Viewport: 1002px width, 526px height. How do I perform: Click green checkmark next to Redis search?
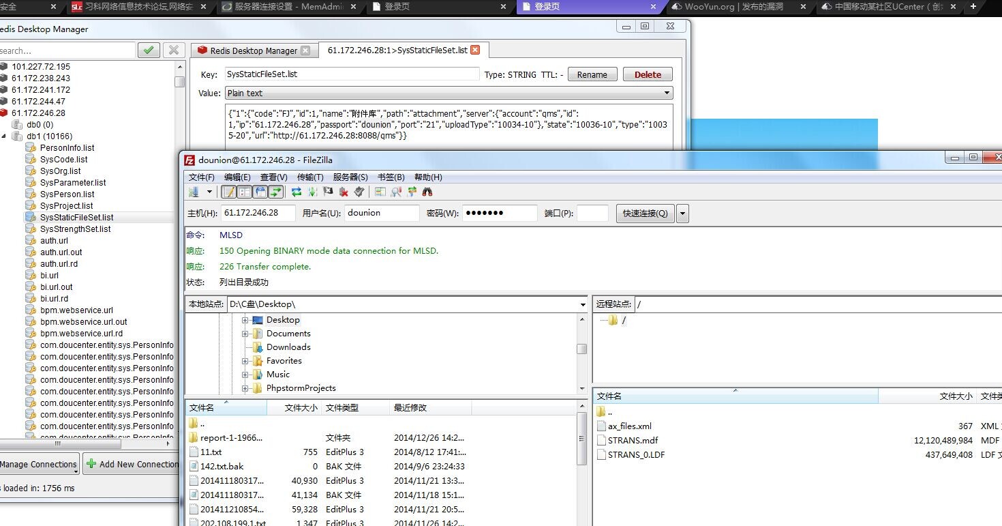pos(149,50)
